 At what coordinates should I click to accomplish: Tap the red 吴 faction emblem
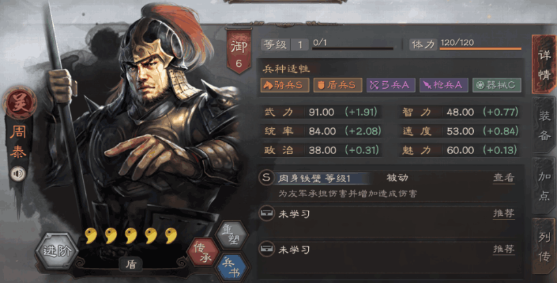(x=20, y=103)
